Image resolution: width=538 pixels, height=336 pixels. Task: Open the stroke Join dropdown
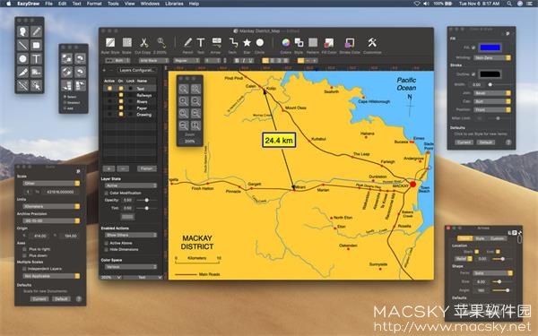tap(492, 93)
